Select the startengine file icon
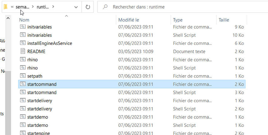268x135 pixels. pos(23,133)
